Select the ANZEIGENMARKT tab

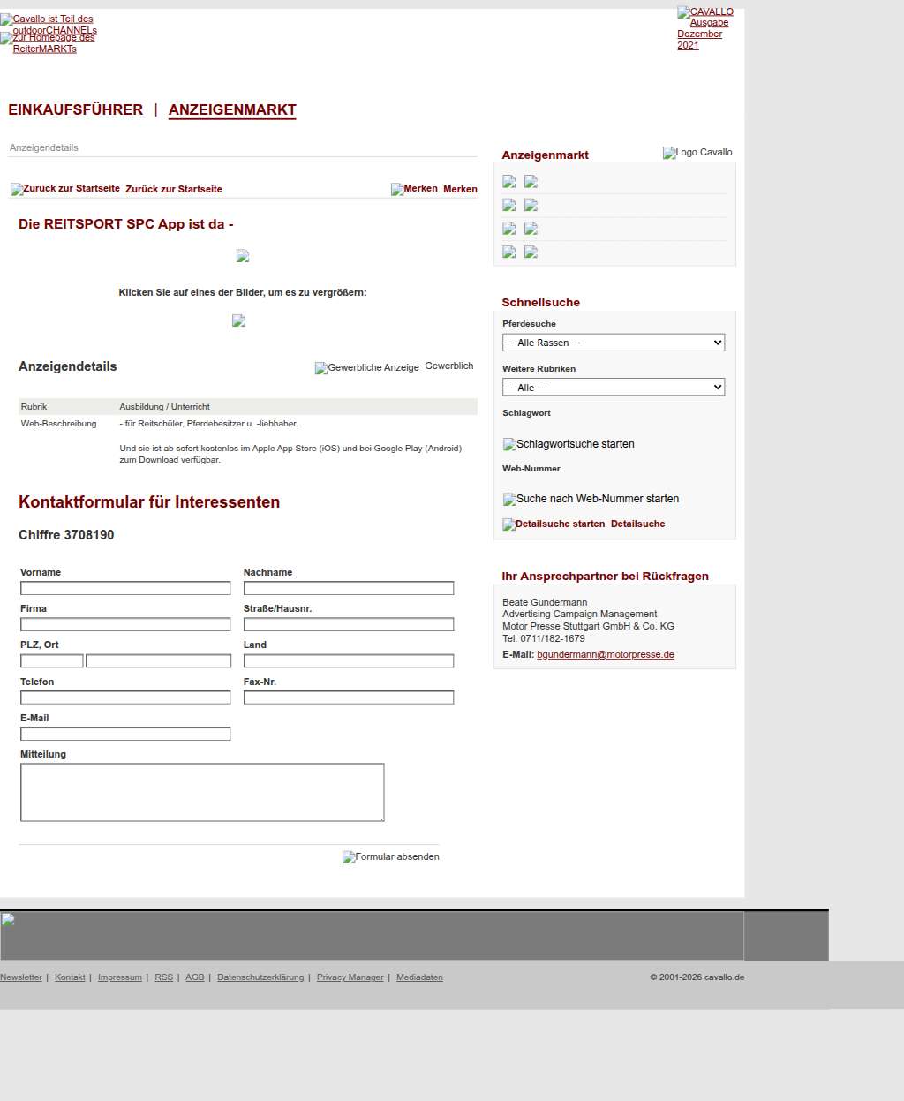(x=232, y=110)
